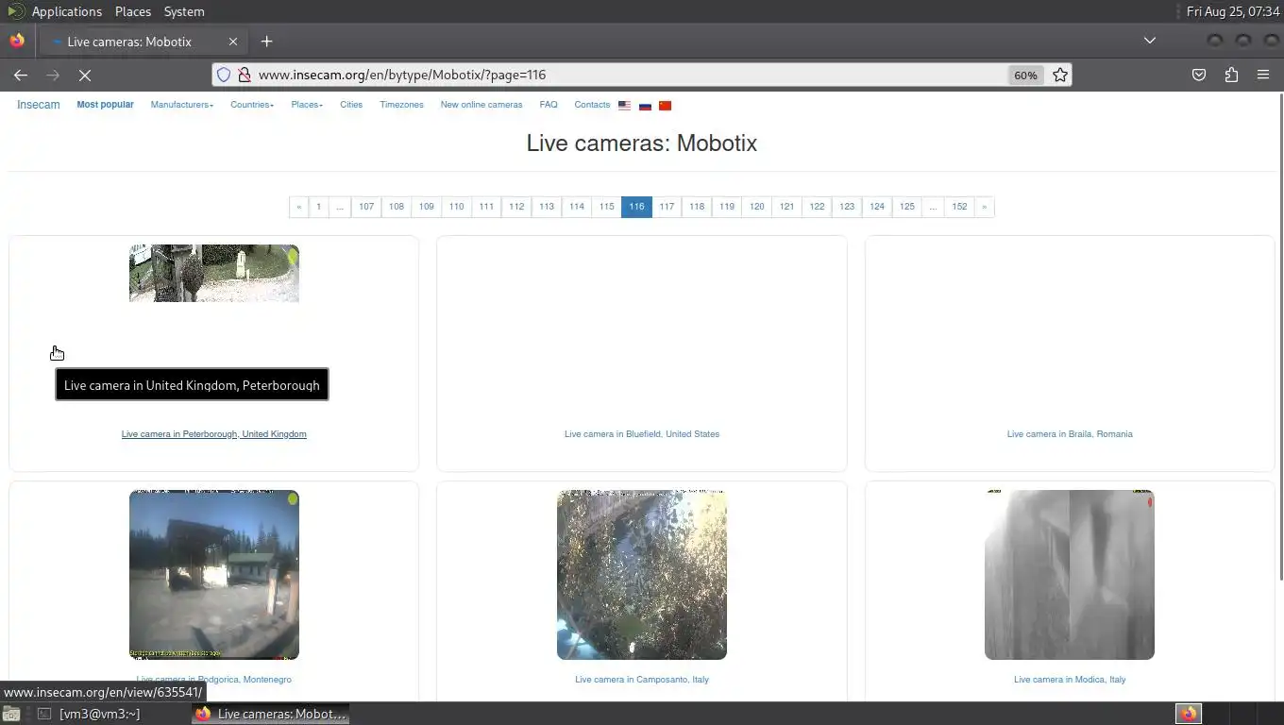Image resolution: width=1284 pixels, height=725 pixels.
Task: Open New online cameras
Action: pyautogui.click(x=481, y=105)
